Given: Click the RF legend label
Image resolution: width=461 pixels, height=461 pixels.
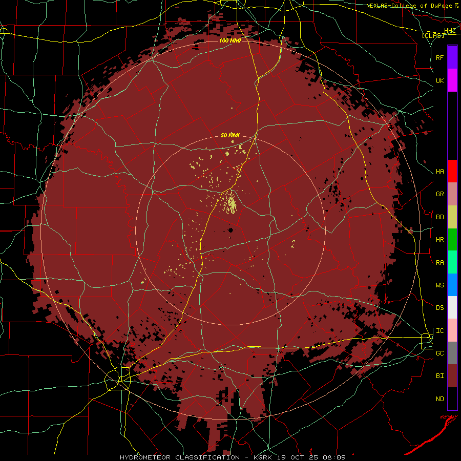Looking at the screenshot, I should click(x=439, y=57).
